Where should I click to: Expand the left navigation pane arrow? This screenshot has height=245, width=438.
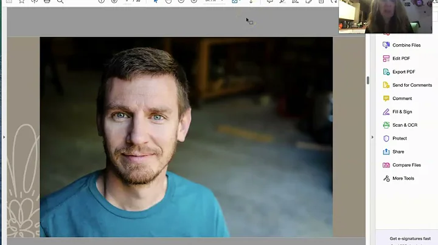[x=4, y=137]
